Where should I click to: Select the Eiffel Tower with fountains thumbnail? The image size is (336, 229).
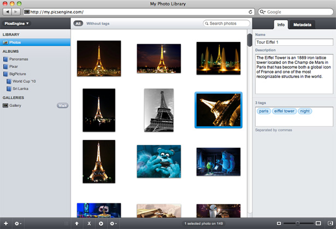[219, 58]
